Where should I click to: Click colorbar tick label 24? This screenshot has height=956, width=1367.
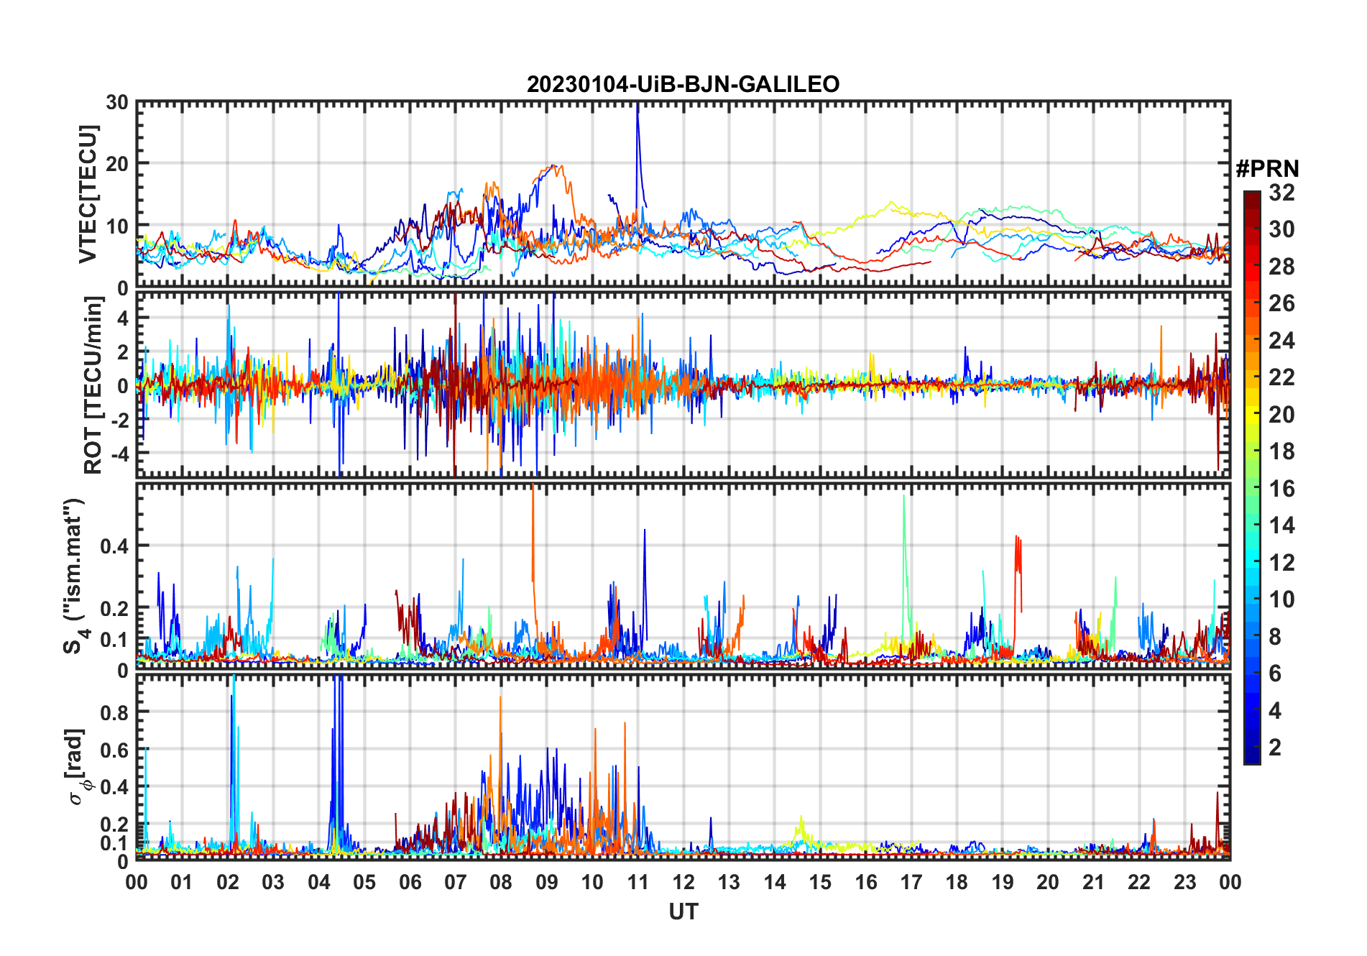(1281, 341)
